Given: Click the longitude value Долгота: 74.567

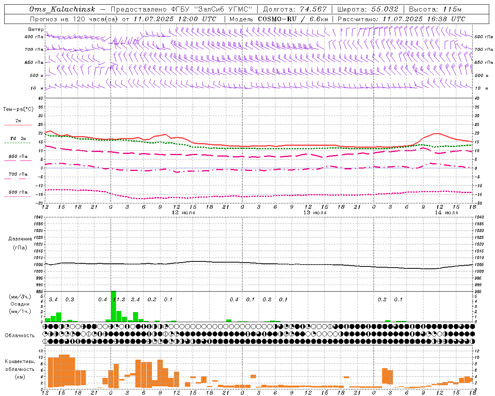Looking at the screenshot, I should 295,9.
